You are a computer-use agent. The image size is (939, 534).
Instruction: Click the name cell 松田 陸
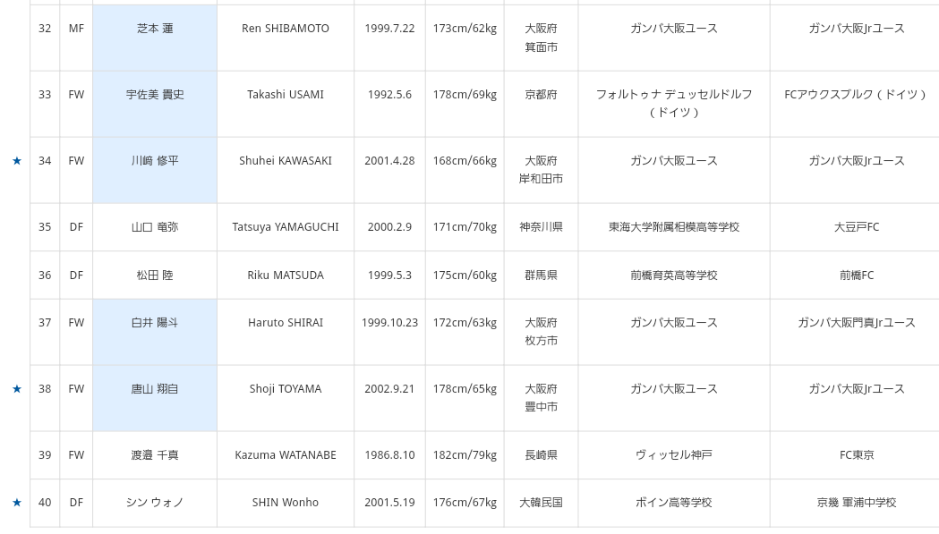click(x=155, y=275)
